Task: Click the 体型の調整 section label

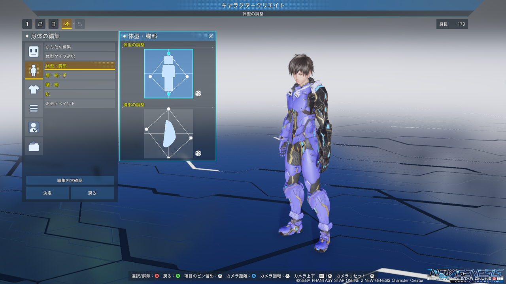Action: point(134,45)
